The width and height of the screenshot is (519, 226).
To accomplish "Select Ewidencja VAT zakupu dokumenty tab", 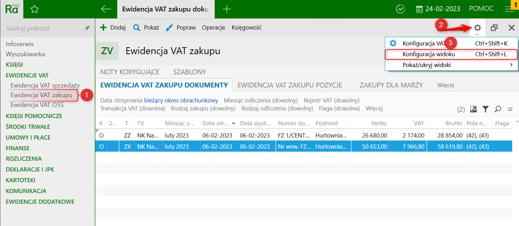I will tap(164, 85).
